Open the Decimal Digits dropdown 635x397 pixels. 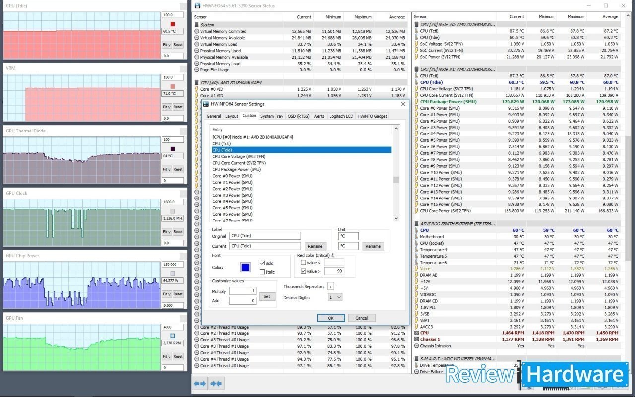pyautogui.click(x=335, y=297)
